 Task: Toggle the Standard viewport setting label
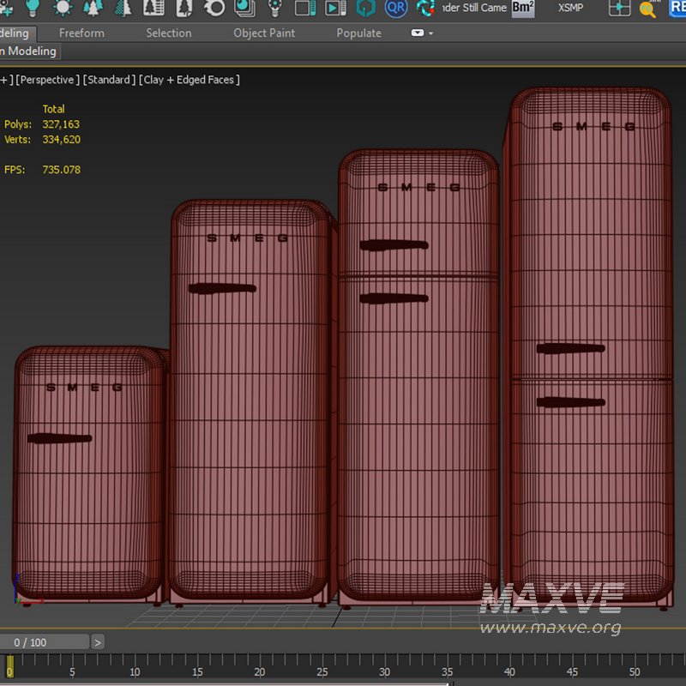coord(107,79)
